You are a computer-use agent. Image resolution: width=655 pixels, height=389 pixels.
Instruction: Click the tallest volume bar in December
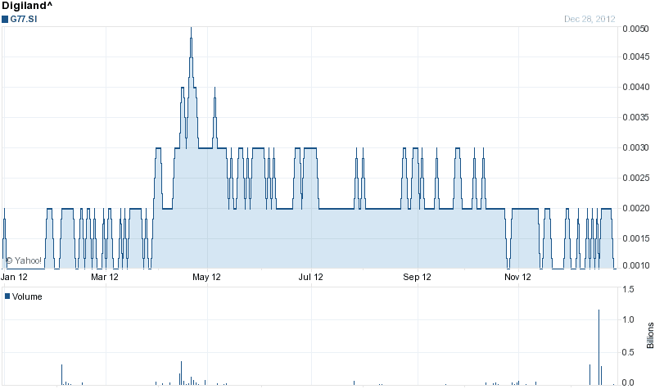point(599,347)
